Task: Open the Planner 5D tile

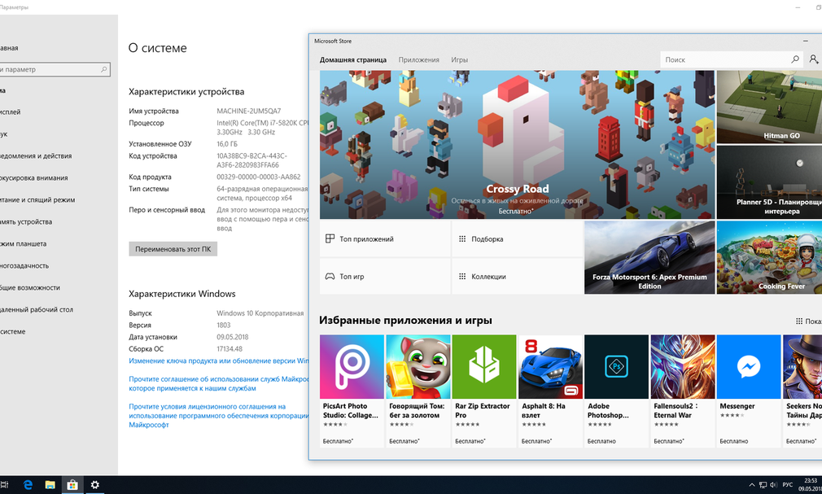Action: [769, 182]
